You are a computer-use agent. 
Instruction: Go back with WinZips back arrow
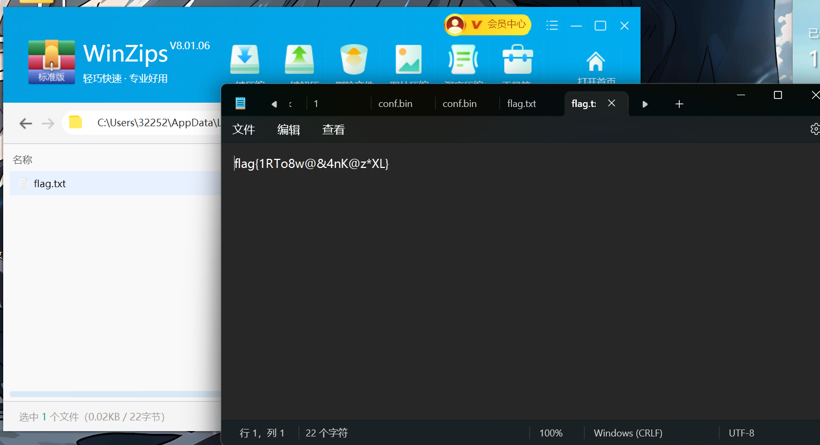point(25,124)
